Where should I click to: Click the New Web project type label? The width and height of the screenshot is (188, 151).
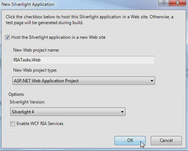35,70
